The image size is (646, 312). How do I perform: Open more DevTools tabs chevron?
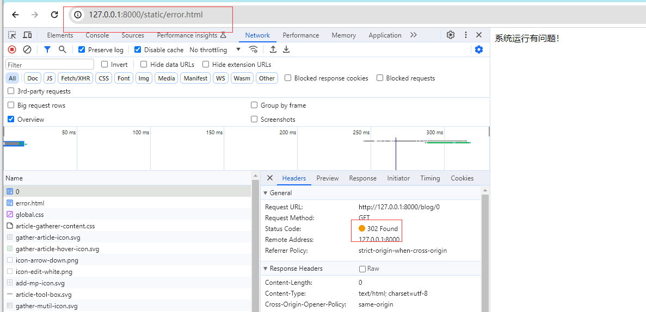click(x=414, y=35)
